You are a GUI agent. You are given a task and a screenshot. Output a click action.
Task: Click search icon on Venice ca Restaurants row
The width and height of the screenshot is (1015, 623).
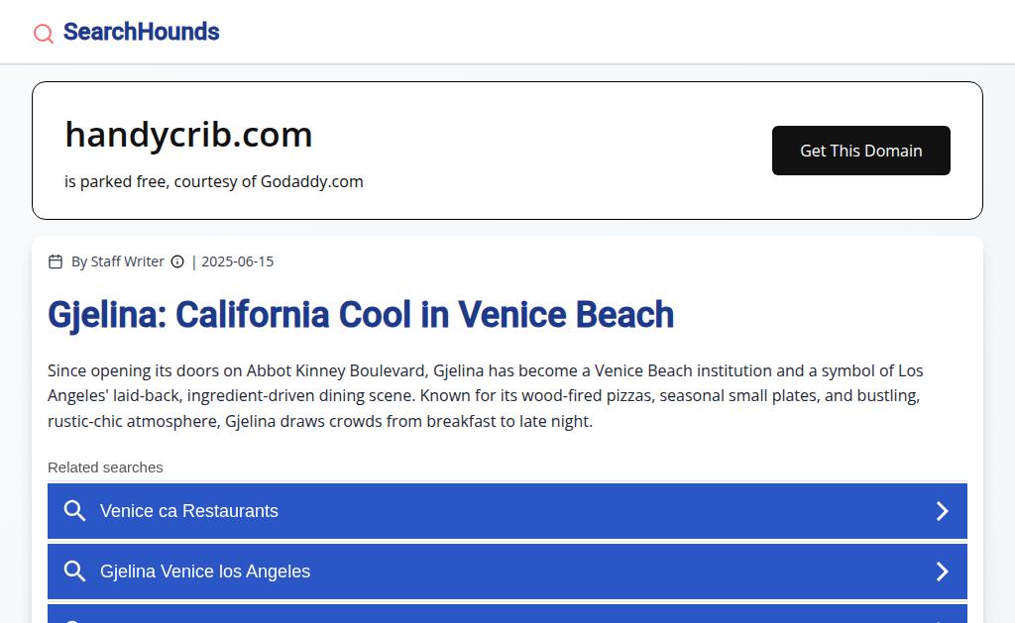click(74, 511)
